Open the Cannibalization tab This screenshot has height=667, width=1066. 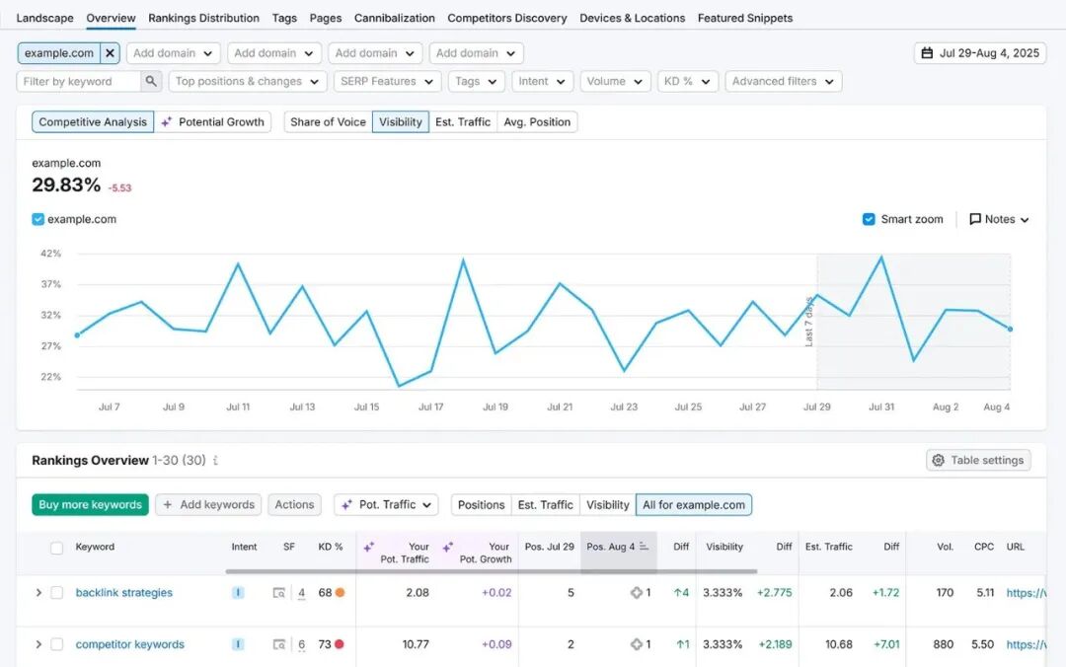click(394, 19)
